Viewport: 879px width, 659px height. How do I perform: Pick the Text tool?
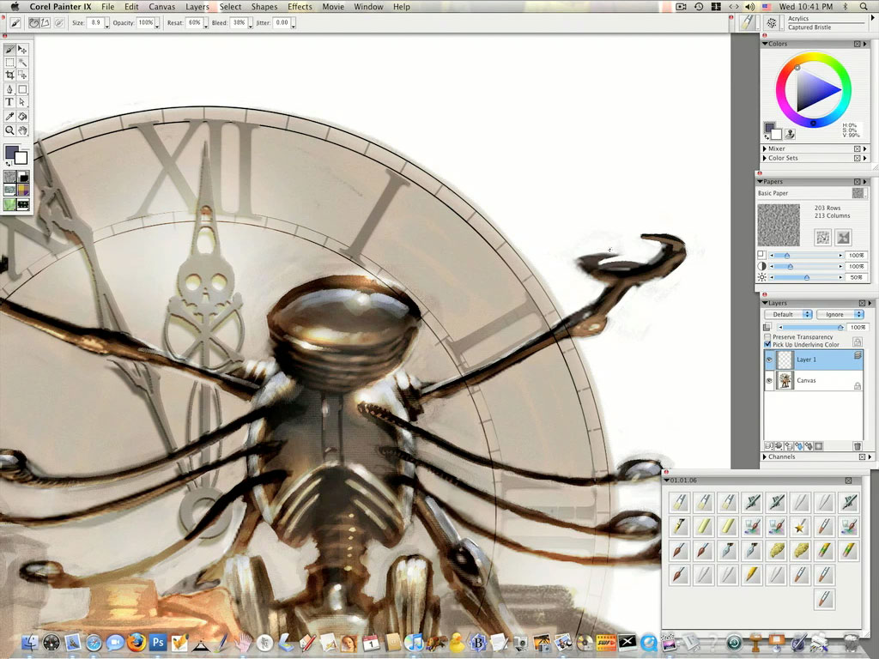click(9, 102)
